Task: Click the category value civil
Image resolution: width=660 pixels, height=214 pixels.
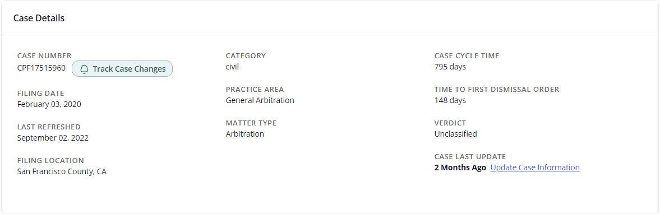Action: pyautogui.click(x=232, y=67)
